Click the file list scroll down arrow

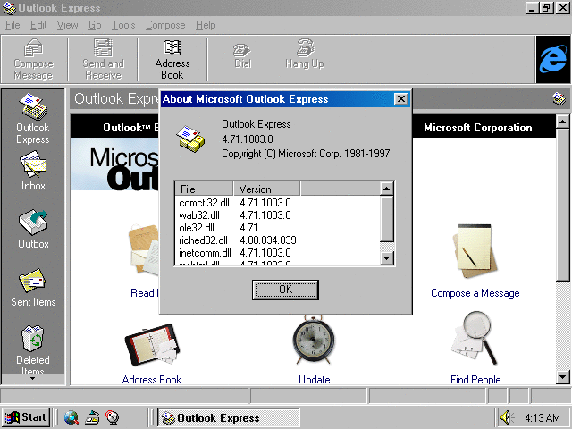click(x=386, y=258)
